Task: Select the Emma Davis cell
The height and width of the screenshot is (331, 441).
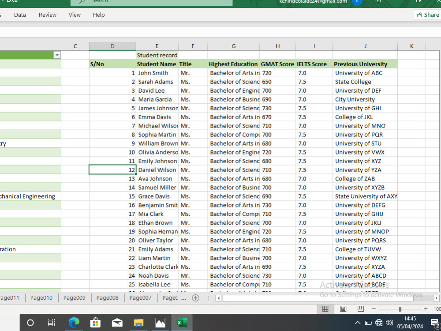Action: [157, 117]
